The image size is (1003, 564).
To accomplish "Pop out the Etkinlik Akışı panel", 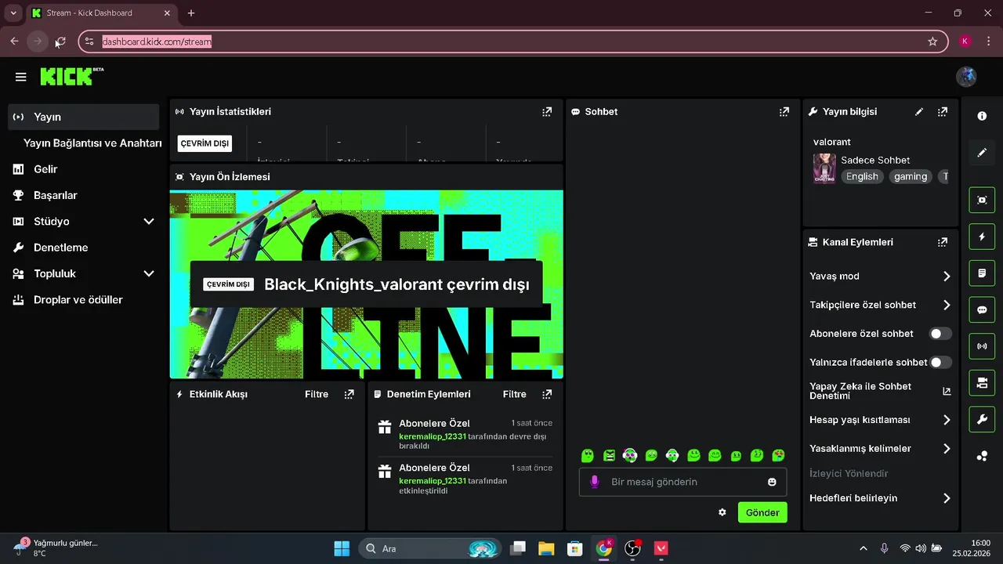I will (349, 394).
